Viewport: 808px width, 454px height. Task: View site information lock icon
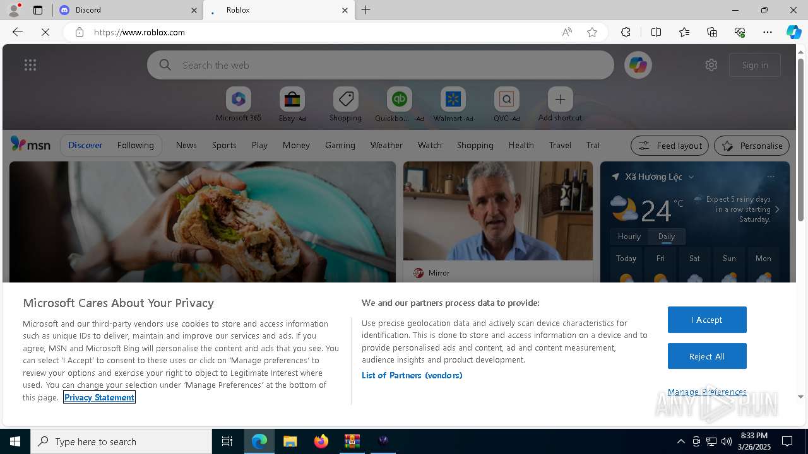coord(80,32)
